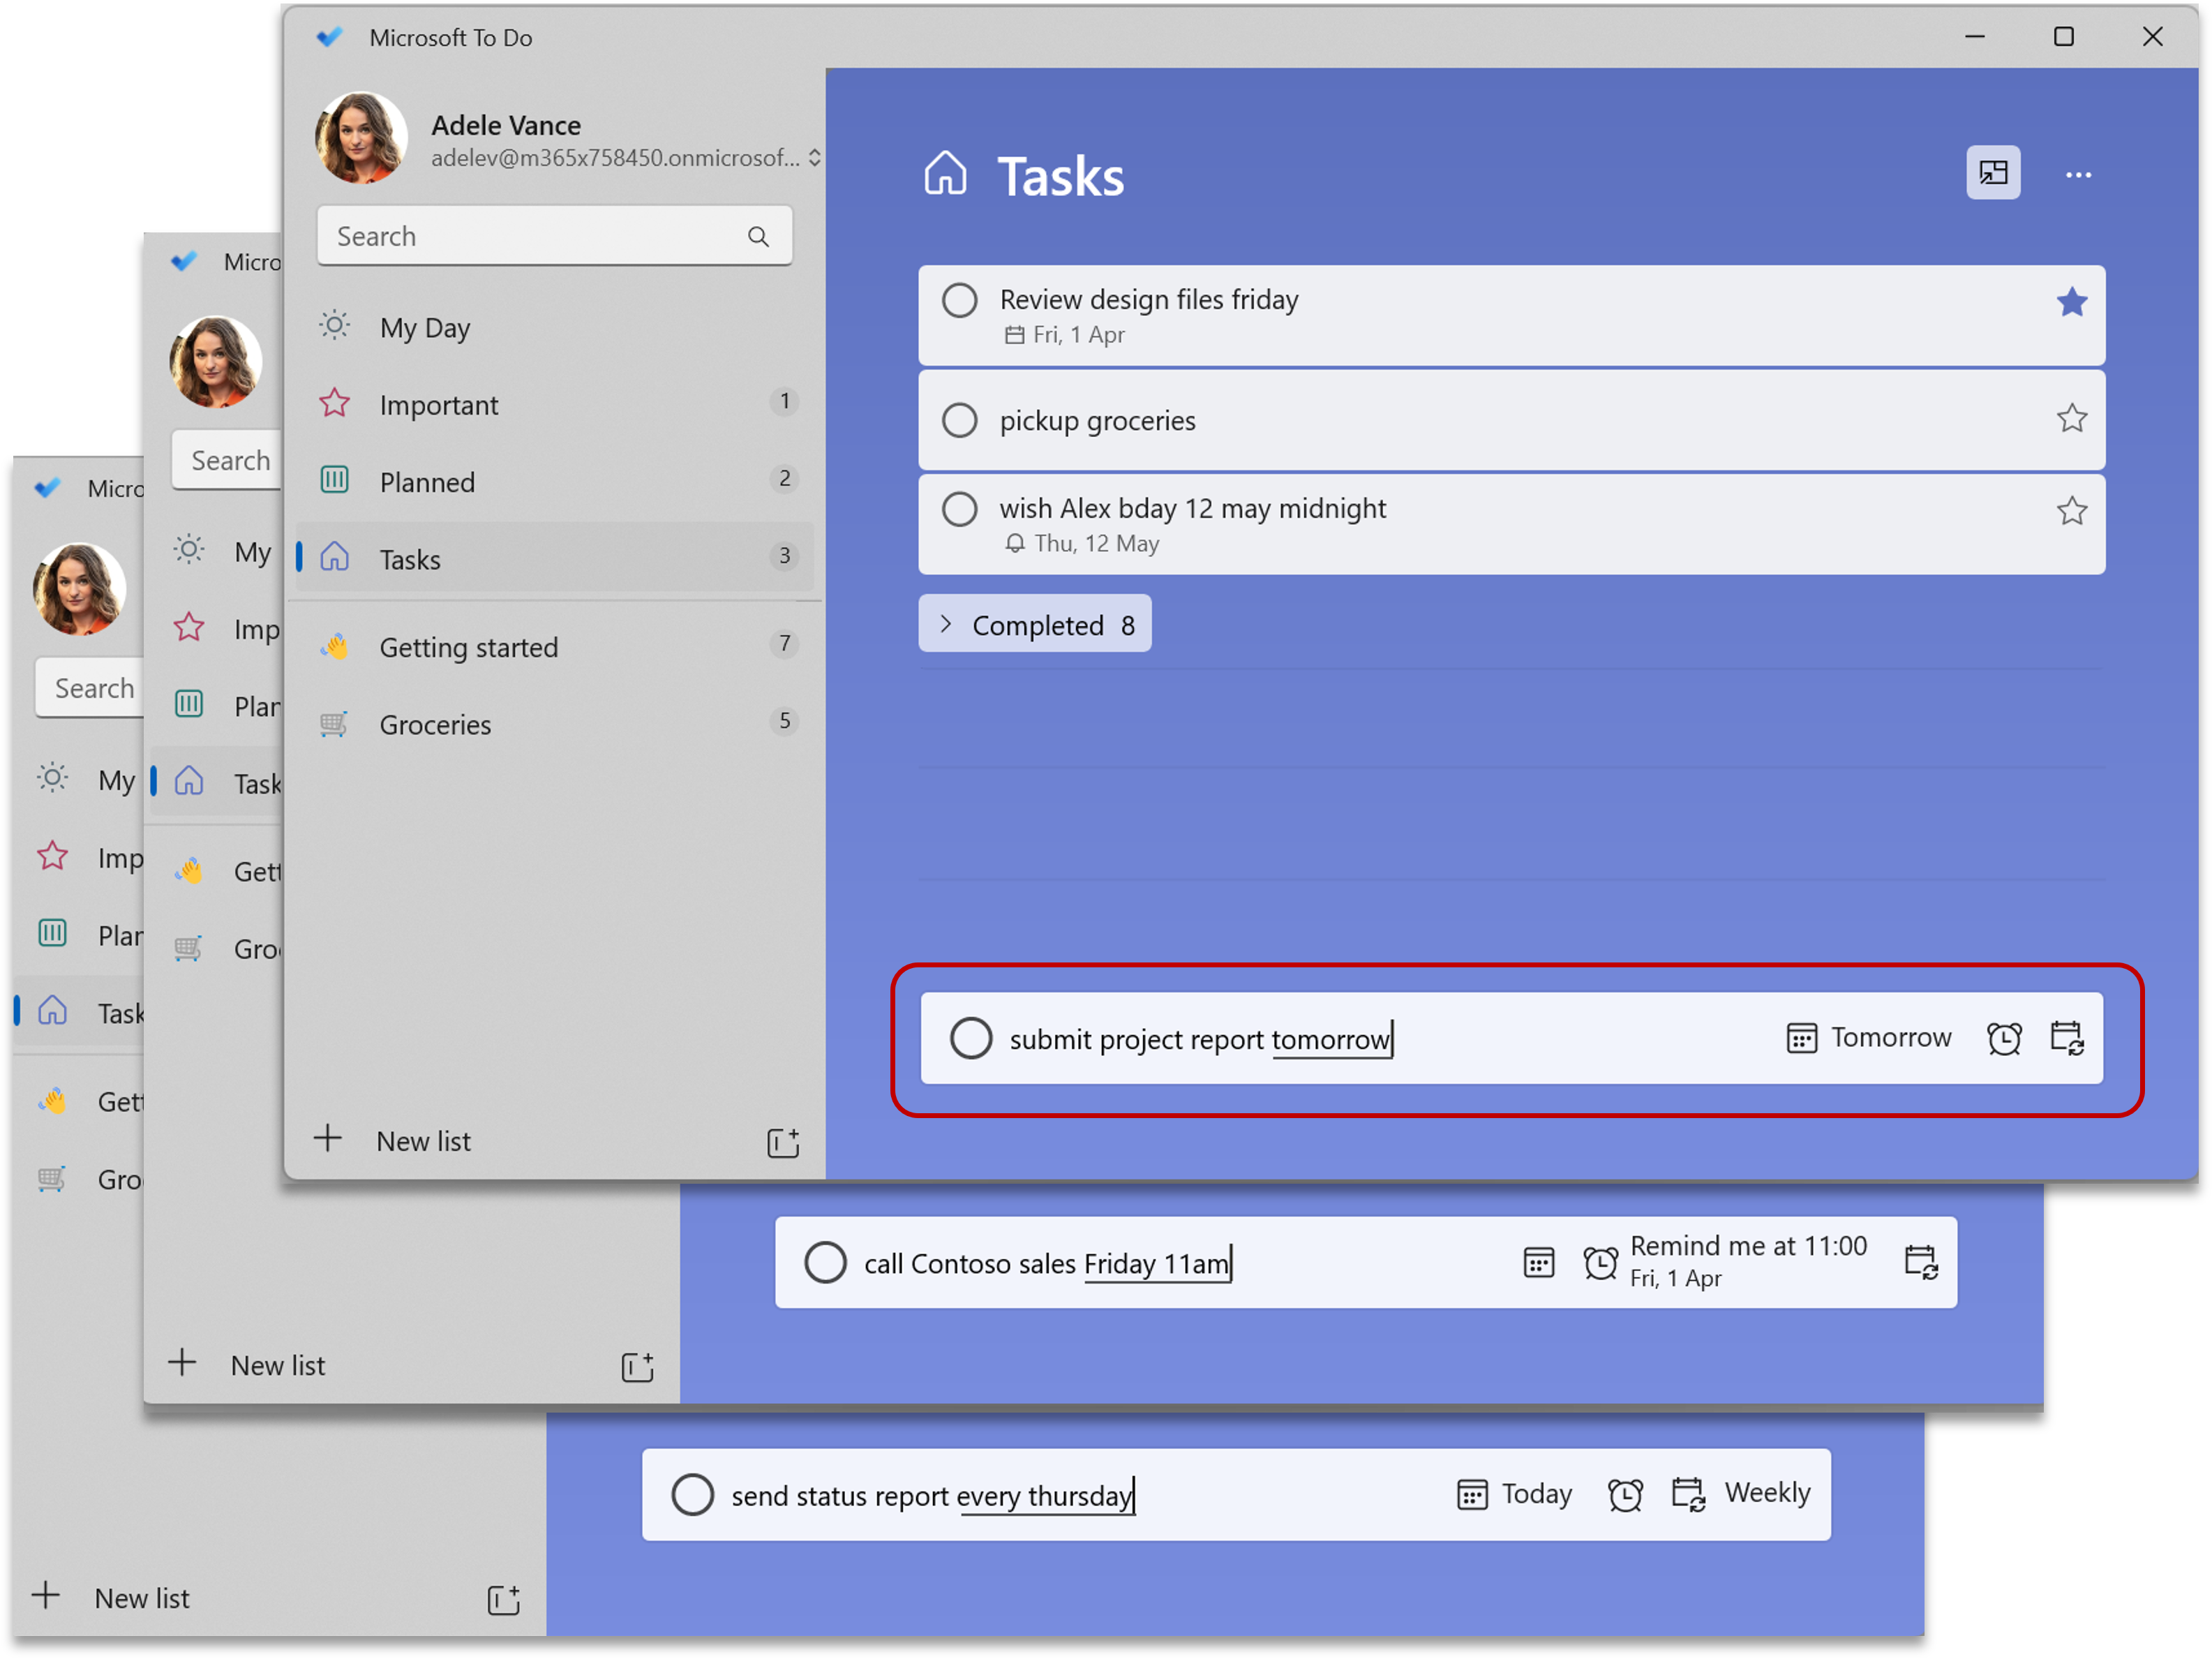Open the account switcher for Adele Vance
The height and width of the screenshot is (1659, 2212).
click(x=814, y=157)
